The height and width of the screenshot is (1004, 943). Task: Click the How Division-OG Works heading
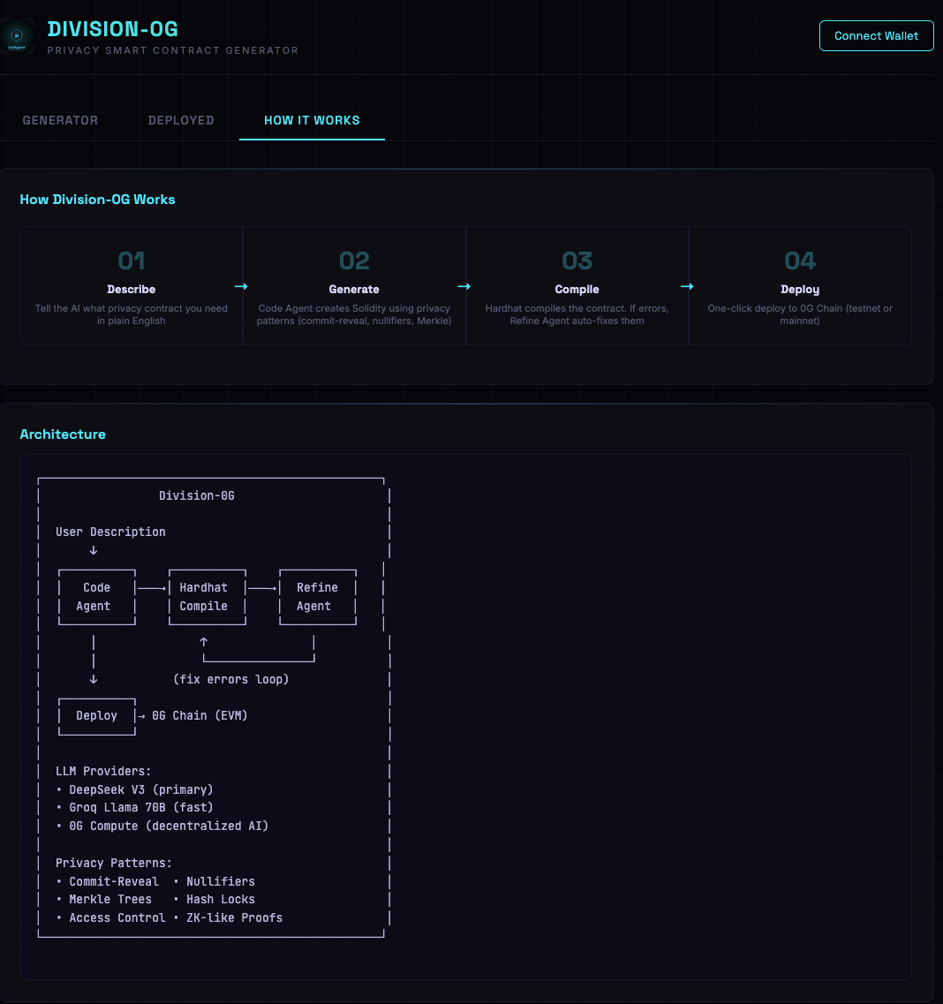97,200
